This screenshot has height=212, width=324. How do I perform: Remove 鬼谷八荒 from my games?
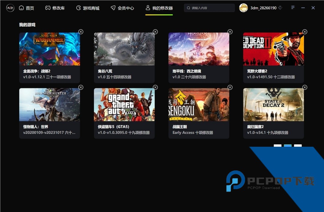click(x=155, y=32)
